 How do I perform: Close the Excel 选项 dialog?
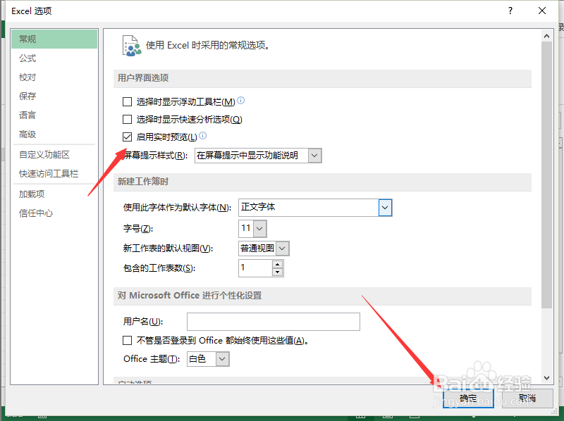click(542, 11)
